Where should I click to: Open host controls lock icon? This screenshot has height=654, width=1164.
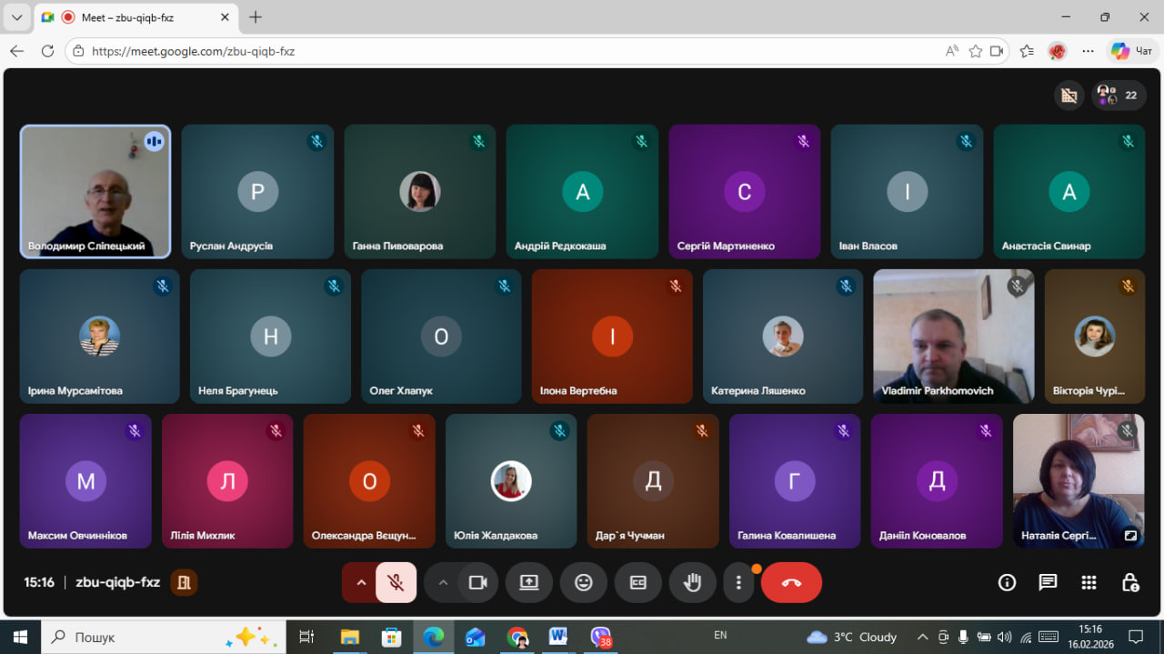tap(1129, 583)
